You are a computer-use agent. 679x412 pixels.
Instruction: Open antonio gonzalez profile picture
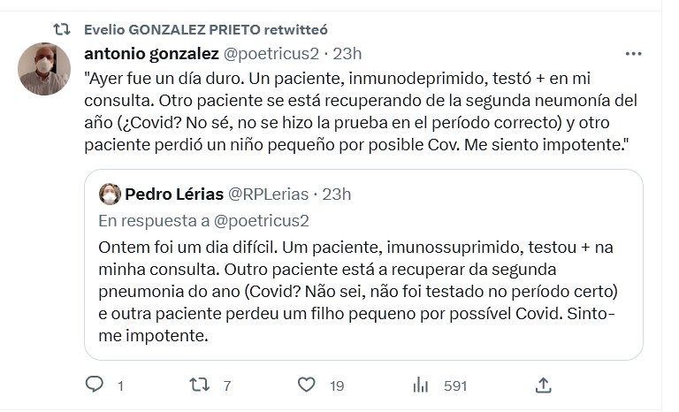(x=43, y=69)
